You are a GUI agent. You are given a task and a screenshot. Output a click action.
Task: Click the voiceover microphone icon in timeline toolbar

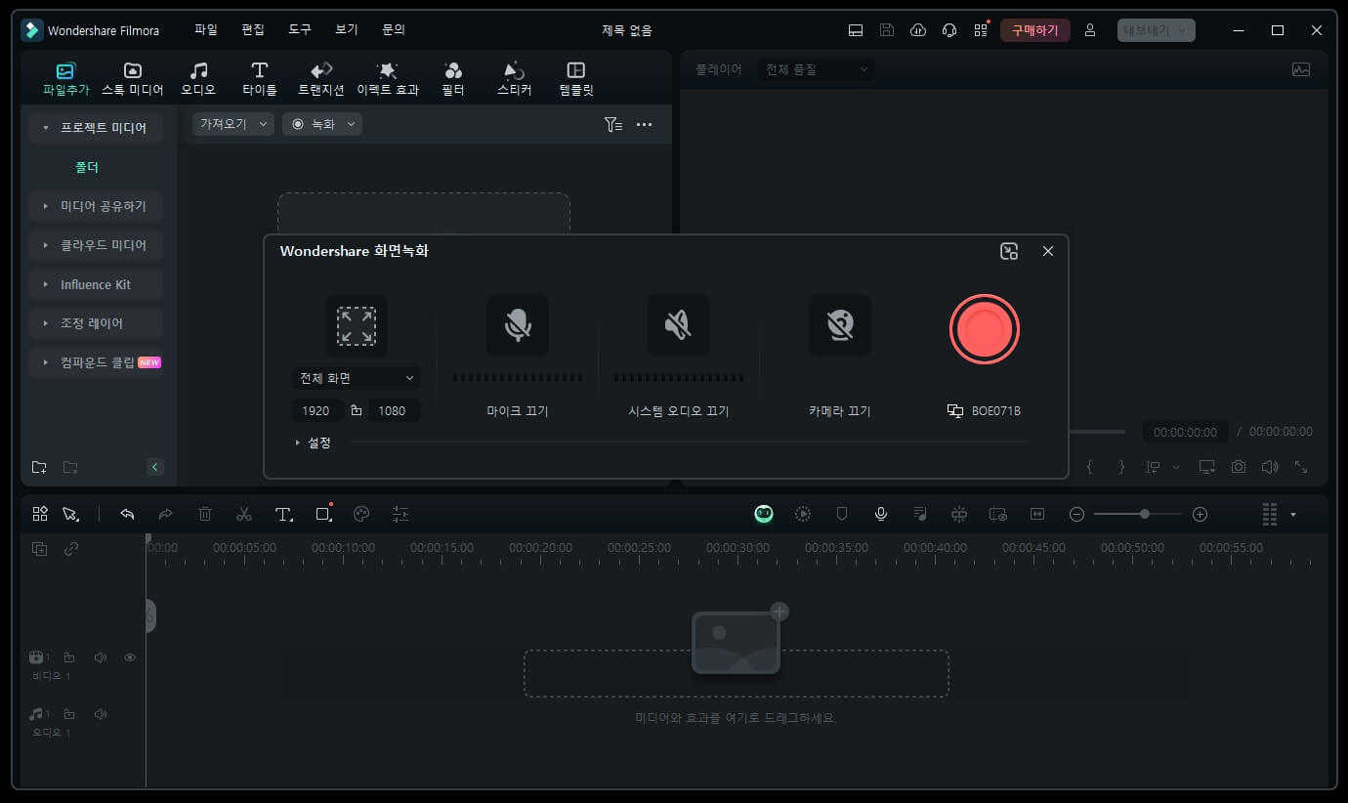[881, 514]
